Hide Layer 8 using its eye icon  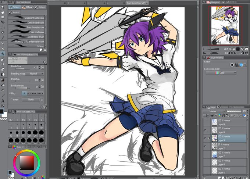coord(205,130)
